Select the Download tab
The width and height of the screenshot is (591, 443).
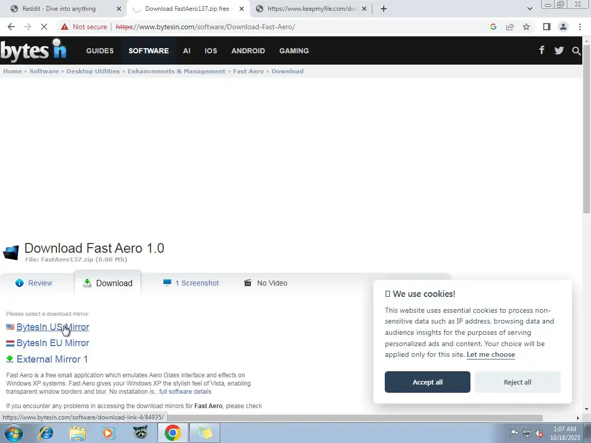(x=108, y=283)
